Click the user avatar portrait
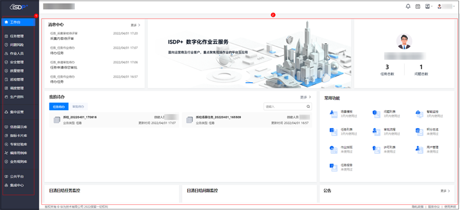 [404, 41]
